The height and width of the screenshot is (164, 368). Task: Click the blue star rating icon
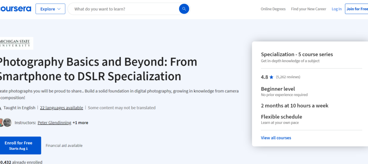(271, 77)
